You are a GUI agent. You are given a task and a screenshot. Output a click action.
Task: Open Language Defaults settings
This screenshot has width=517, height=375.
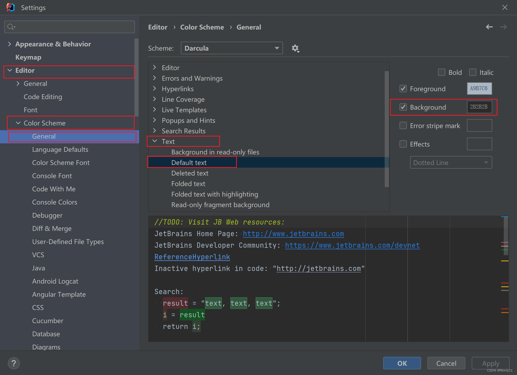(x=60, y=149)
